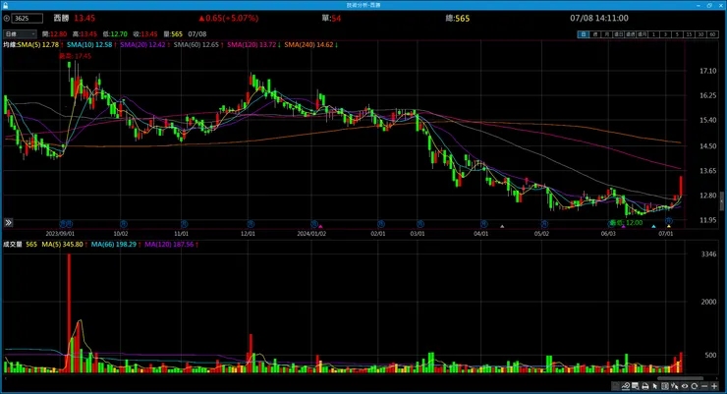Viewport: 727px width, 394px height.
Task: Click the tall red volume bar near 2023/09/01
Action: click(x=69, y=312)
